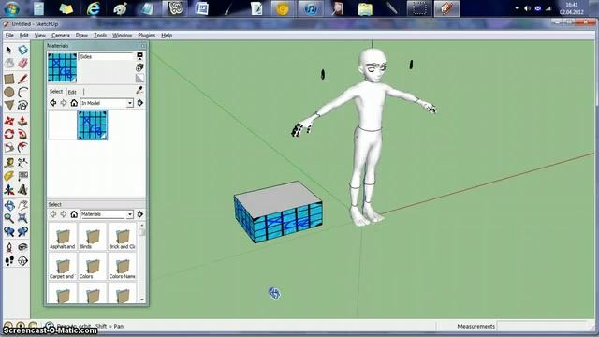Select the Zoom Extents tool
This screenshot has width=599, height=337.
[x=22, y=218]
